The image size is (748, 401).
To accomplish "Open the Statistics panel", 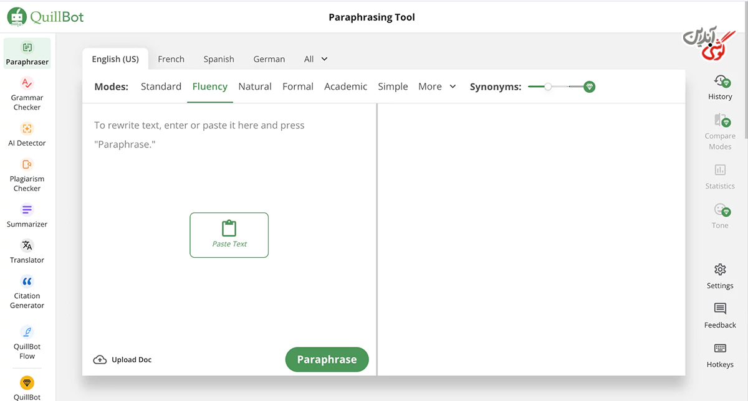I will (720, 176).
